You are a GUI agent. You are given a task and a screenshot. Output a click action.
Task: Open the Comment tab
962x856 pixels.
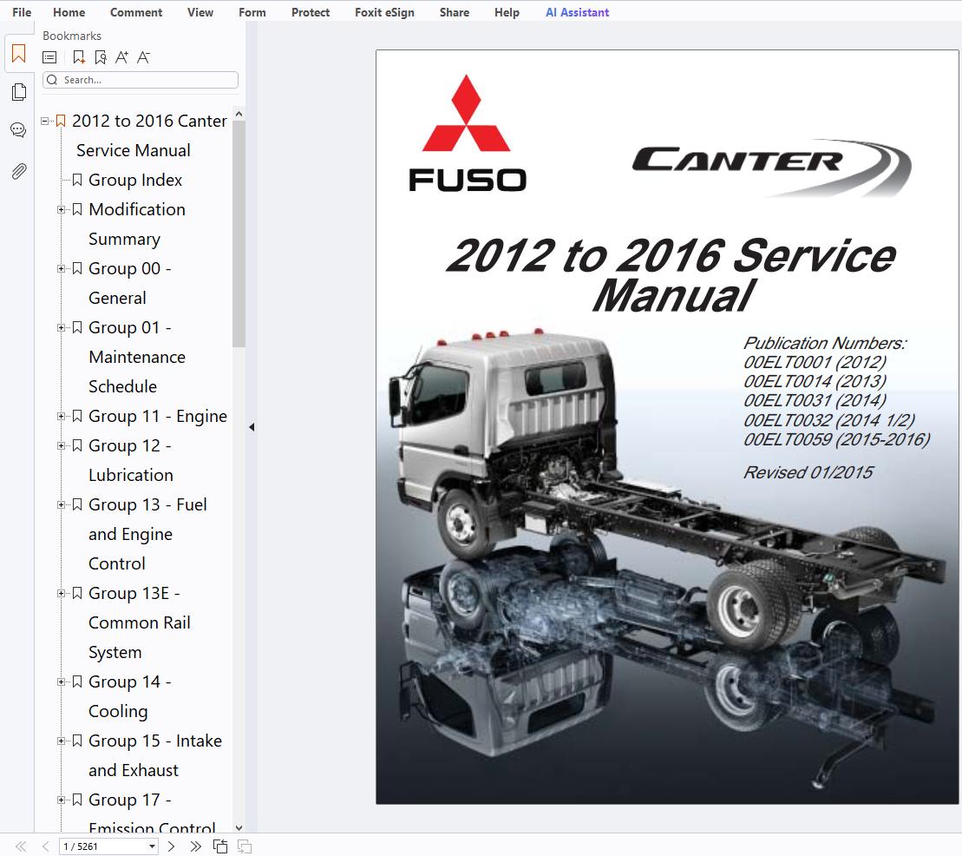(136, 12)
